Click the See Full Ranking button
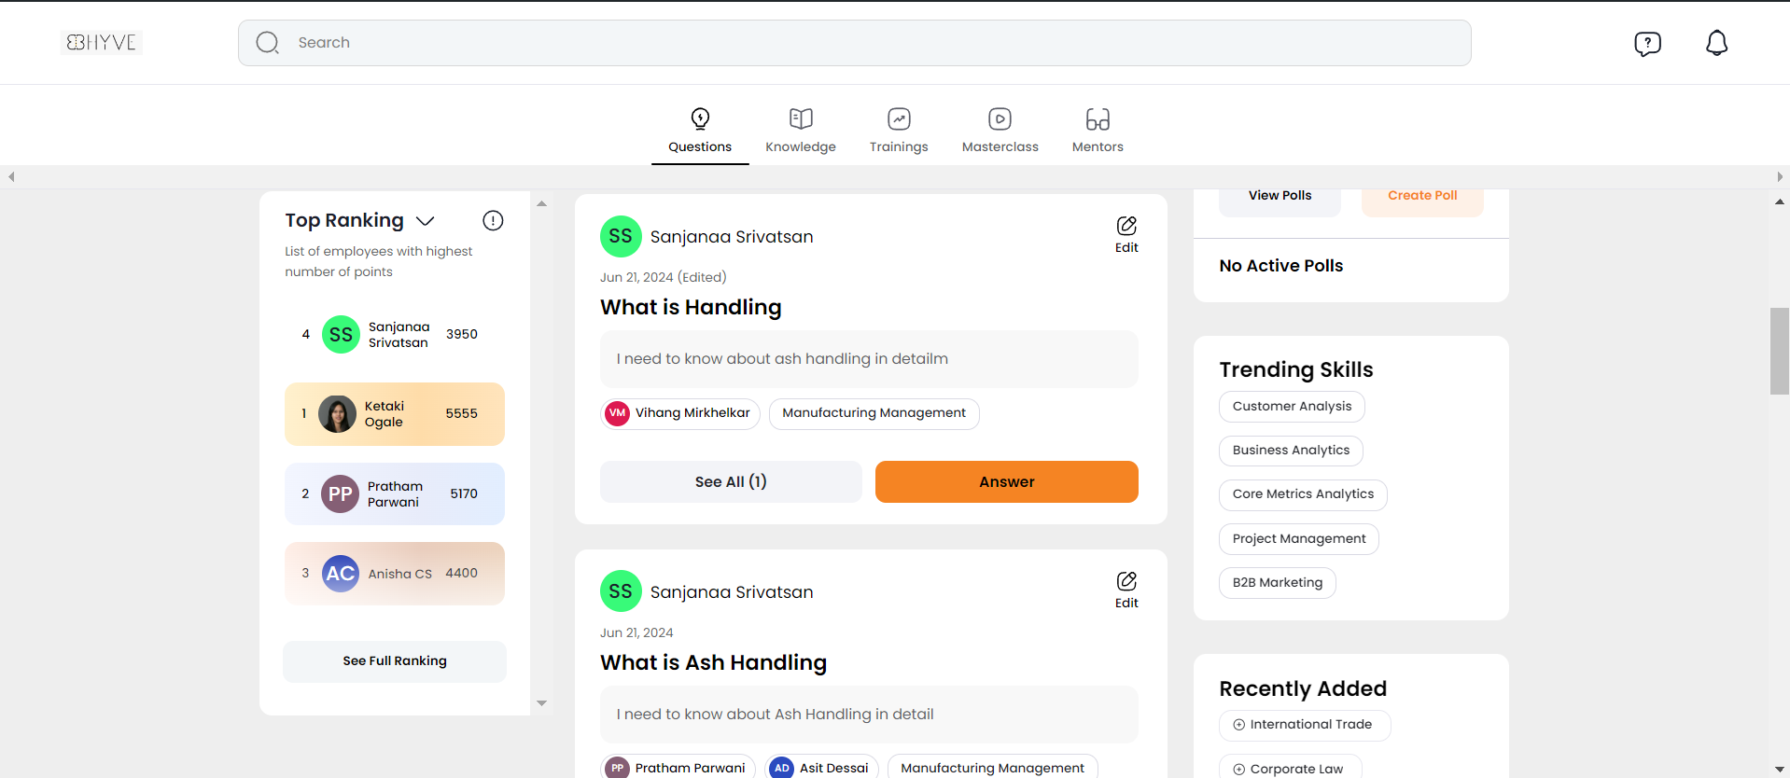Image resolution: width=1790 pixels, height=778 pixels. coord(395,660)
